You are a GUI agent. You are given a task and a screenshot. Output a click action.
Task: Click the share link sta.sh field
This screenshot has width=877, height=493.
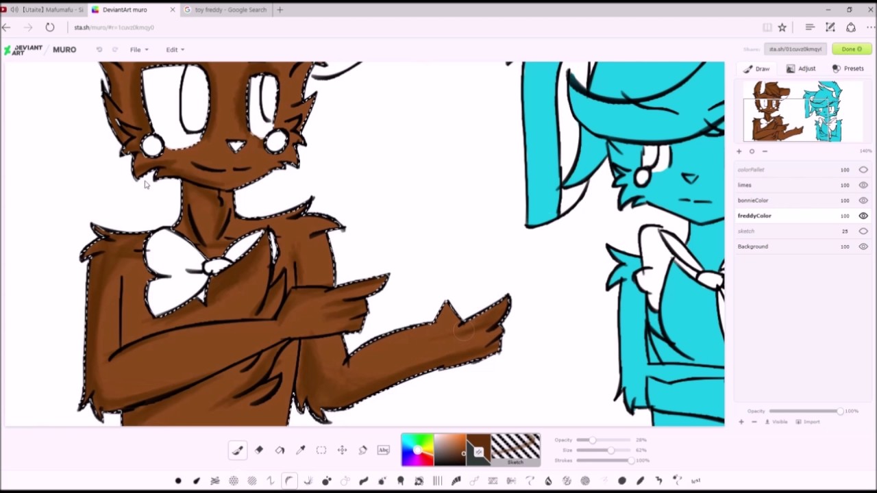point(795,49)
